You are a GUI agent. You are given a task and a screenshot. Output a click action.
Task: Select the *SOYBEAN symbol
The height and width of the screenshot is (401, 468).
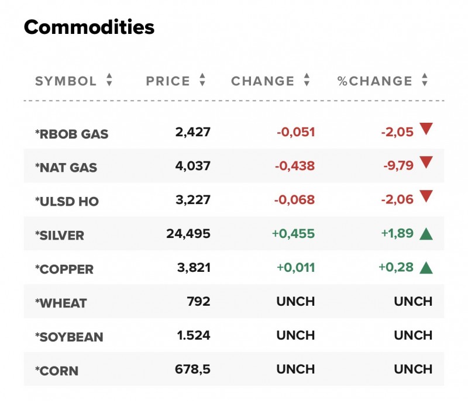click(69, 337)
